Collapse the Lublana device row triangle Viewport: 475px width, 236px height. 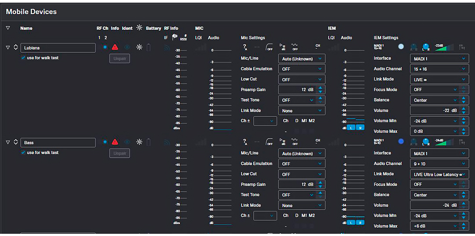click(x=8, y=47)
